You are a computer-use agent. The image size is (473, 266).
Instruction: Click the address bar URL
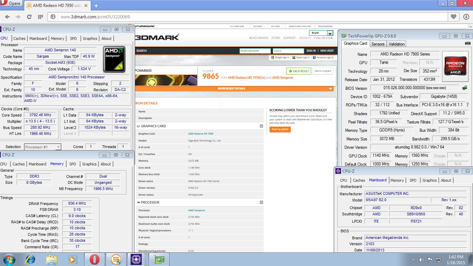click(95, 17)
